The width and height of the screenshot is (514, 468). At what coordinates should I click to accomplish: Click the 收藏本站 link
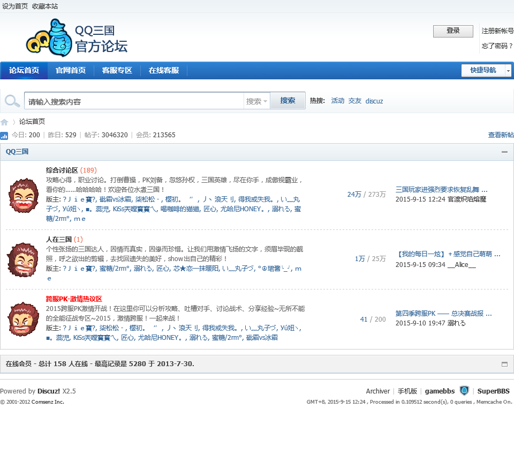click(45, 6)
